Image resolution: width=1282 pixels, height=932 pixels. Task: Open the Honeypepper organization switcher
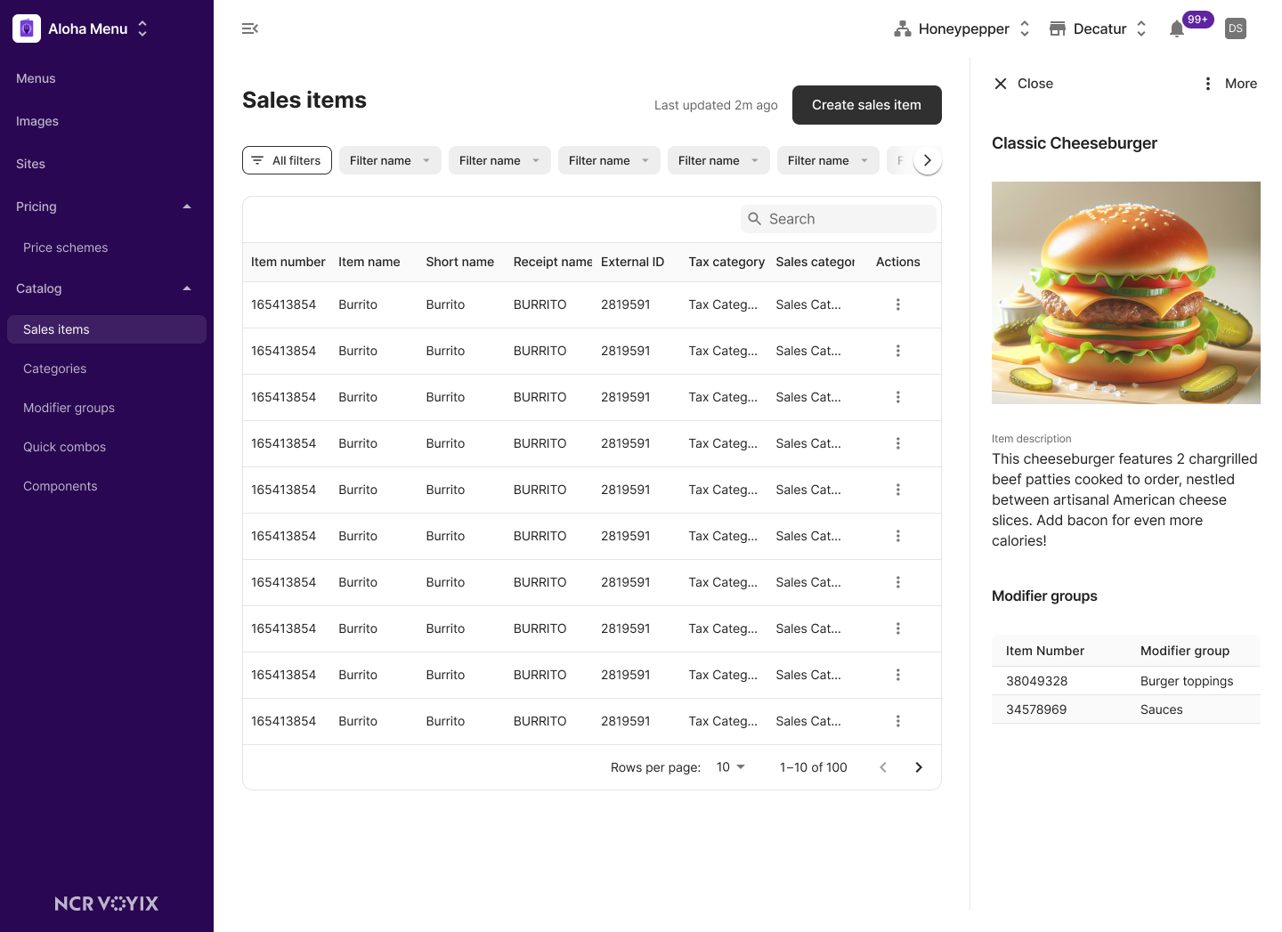[x=962, y=28]
